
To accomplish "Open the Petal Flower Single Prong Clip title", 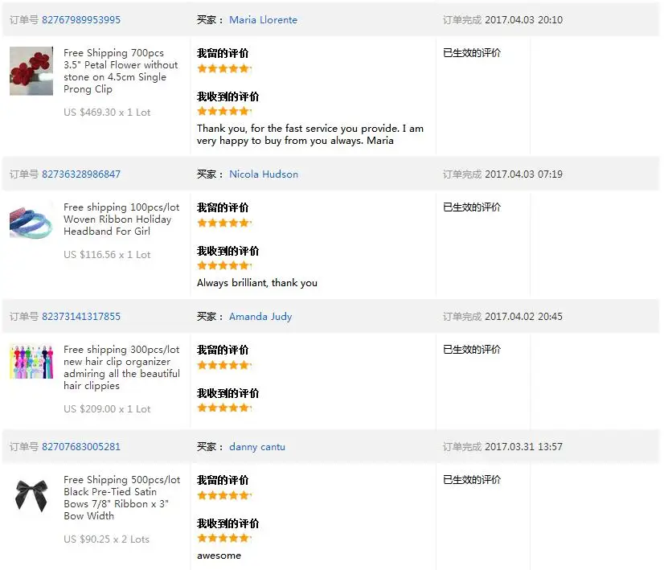I will (121, 71).
